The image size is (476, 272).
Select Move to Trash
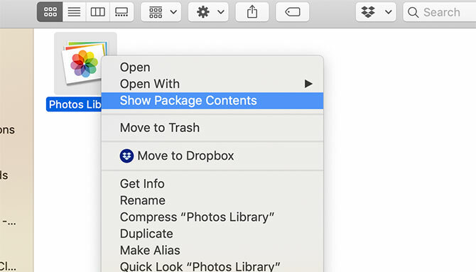212,128
